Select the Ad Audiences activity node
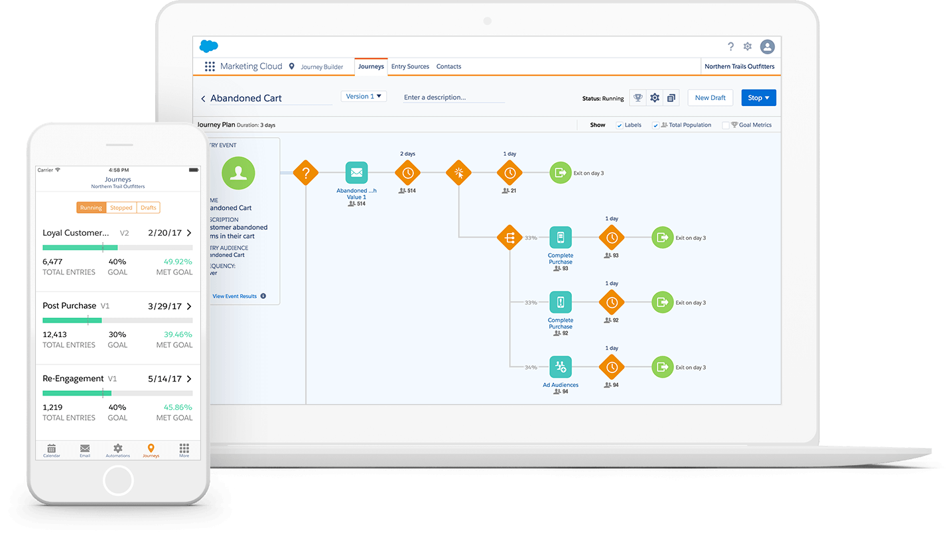Image resolution: width=946 pixels, height=536 pixels. click(x=561, y=367)
